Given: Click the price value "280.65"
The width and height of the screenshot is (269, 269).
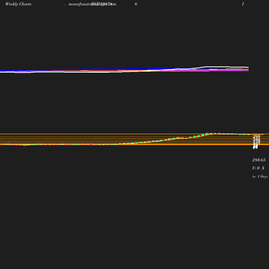Looking at the screenshot, I should coord(259,160).
